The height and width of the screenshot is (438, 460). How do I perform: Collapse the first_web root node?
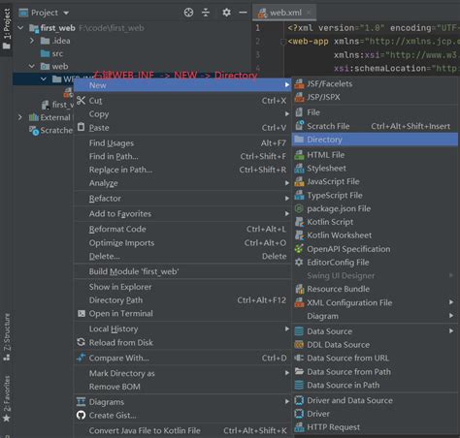(x=20, y=28)
